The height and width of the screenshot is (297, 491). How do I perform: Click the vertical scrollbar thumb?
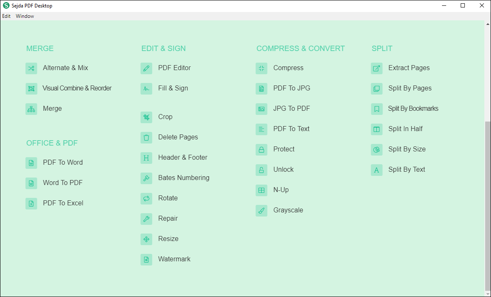488,203
